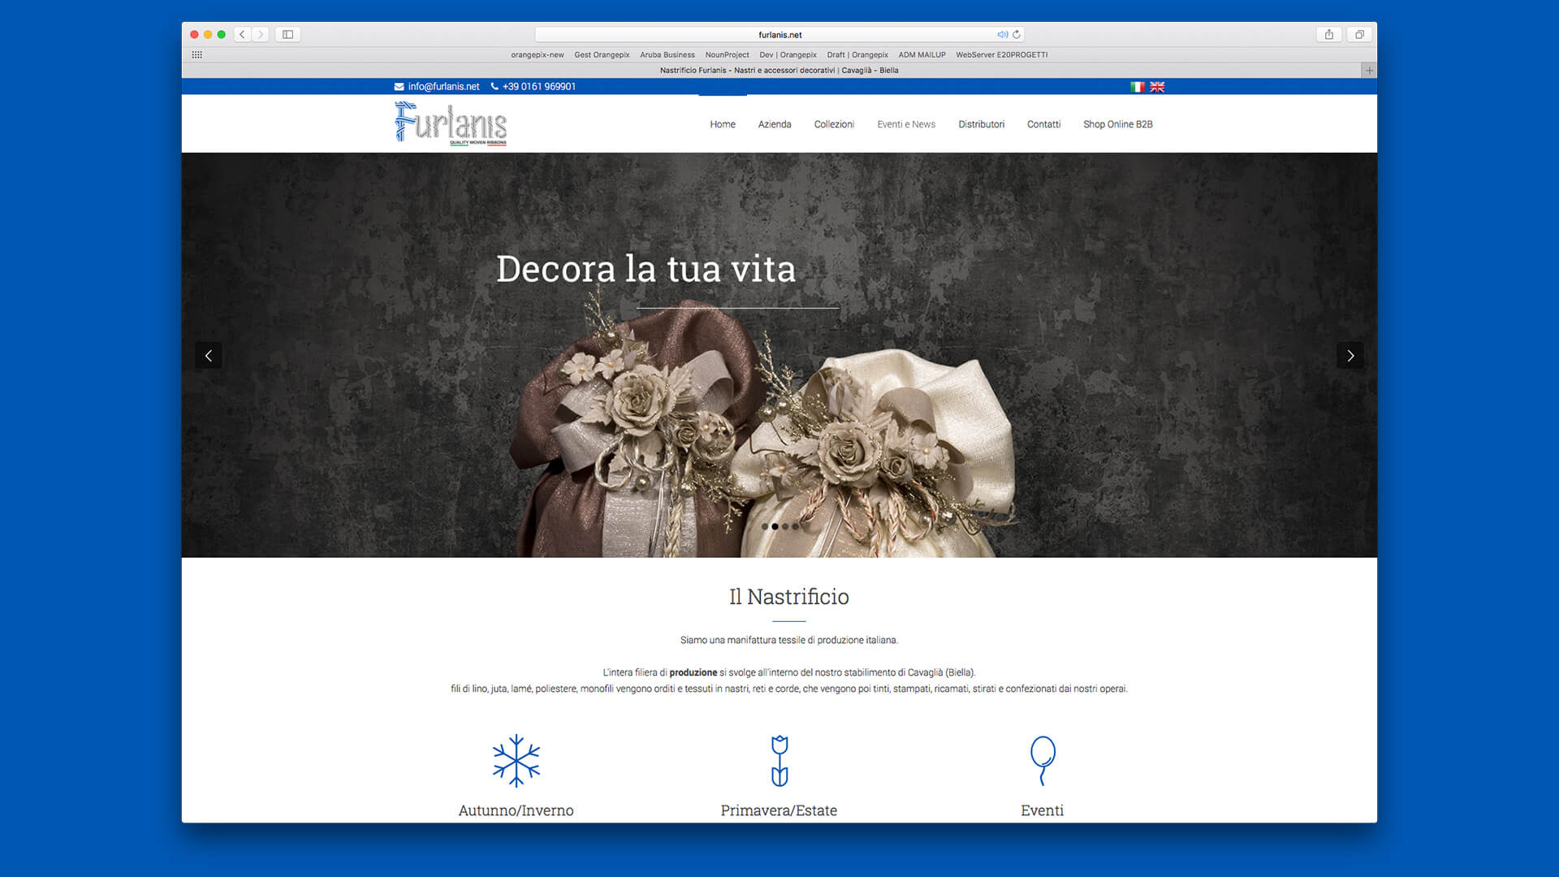Go to next slide with right arrow

click(x=1350, y=356)
